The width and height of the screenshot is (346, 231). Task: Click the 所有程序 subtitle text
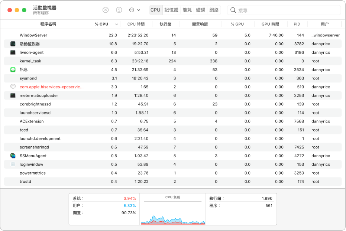(41, 13)
